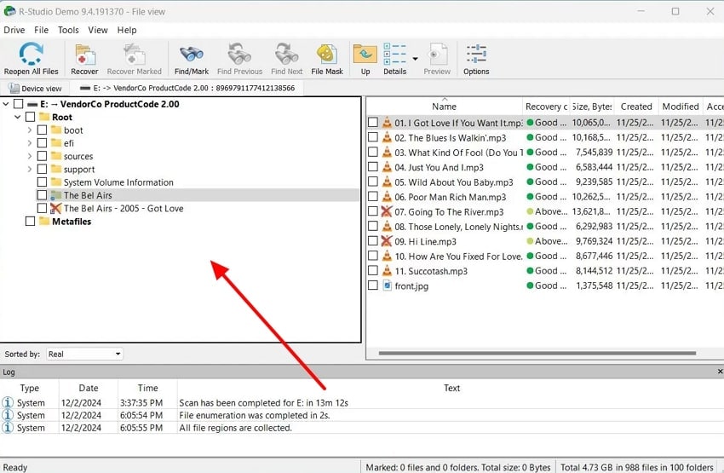Screen dimensions: 724x473
Task: Sort by the Modified column header
Action: 681,107
